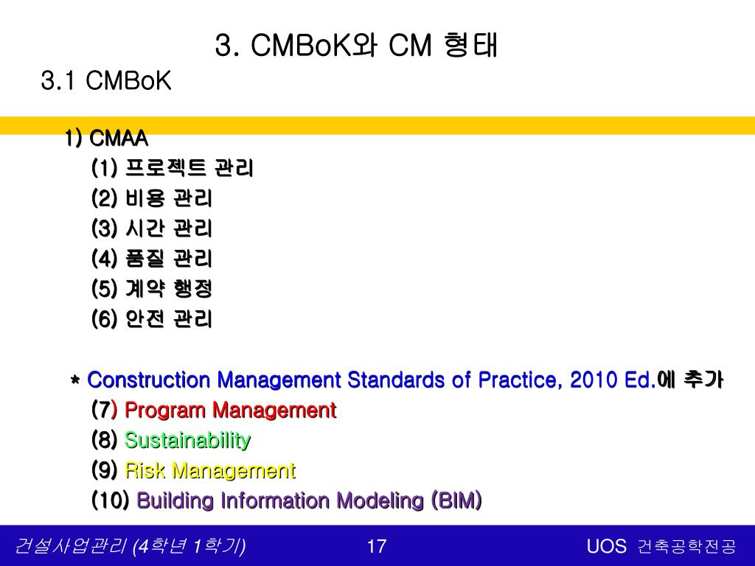Select the red '(7) Program Management' item
Viewport: 755px width, 566px height.
(x=214, y=410)
